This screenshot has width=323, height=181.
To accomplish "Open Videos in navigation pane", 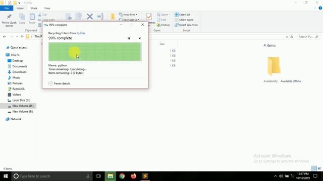I will click(14, 95).
